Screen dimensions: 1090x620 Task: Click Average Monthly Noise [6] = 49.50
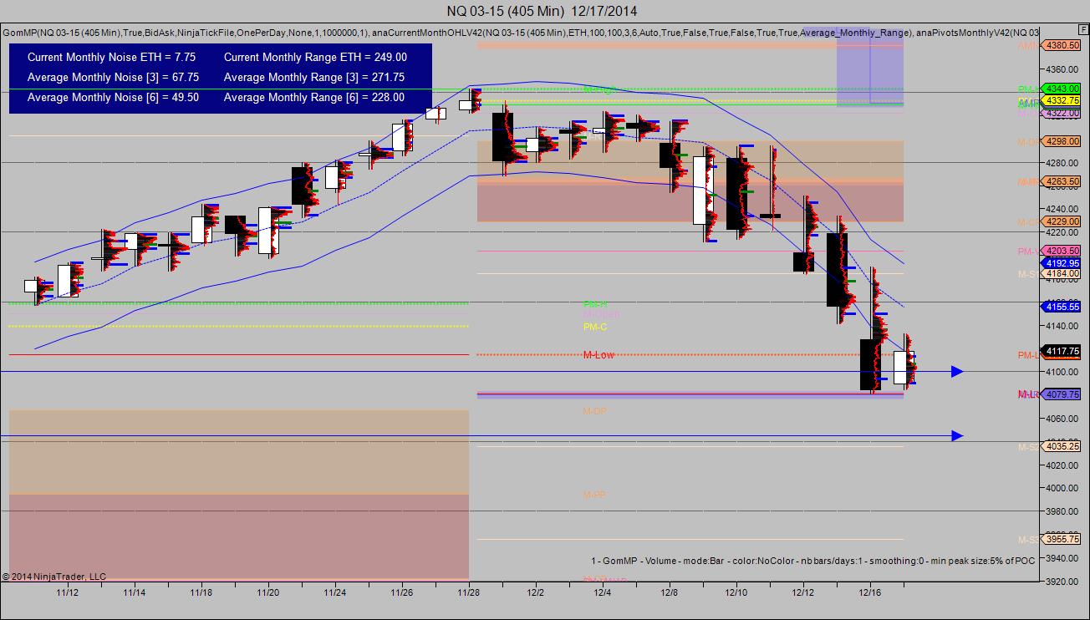(113, 97)
